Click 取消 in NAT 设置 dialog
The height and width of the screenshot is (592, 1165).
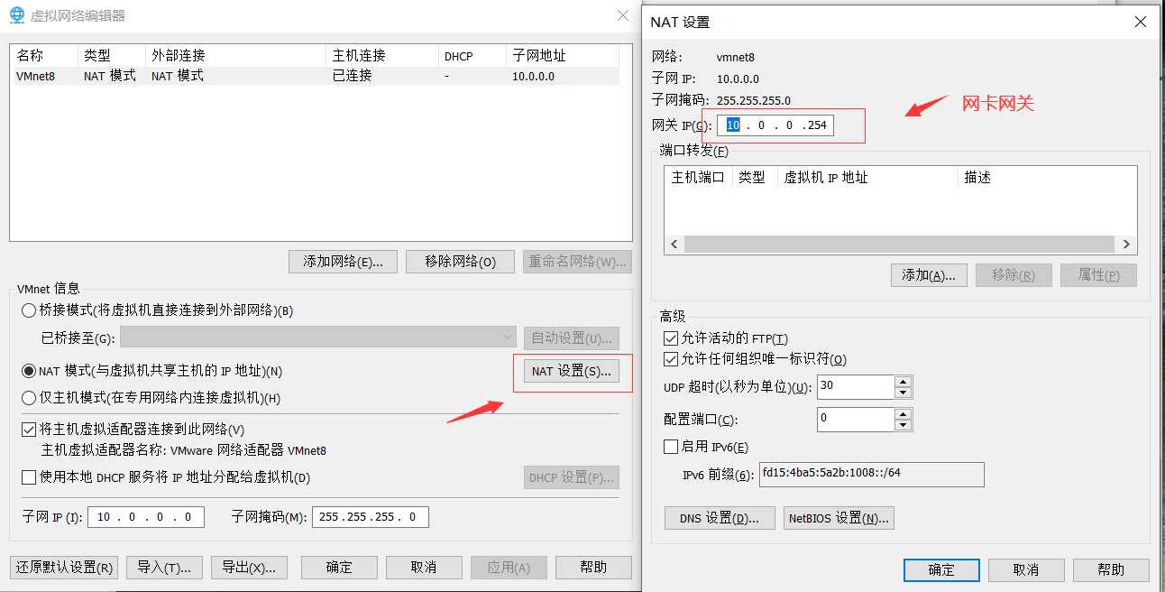[1026, 569]
